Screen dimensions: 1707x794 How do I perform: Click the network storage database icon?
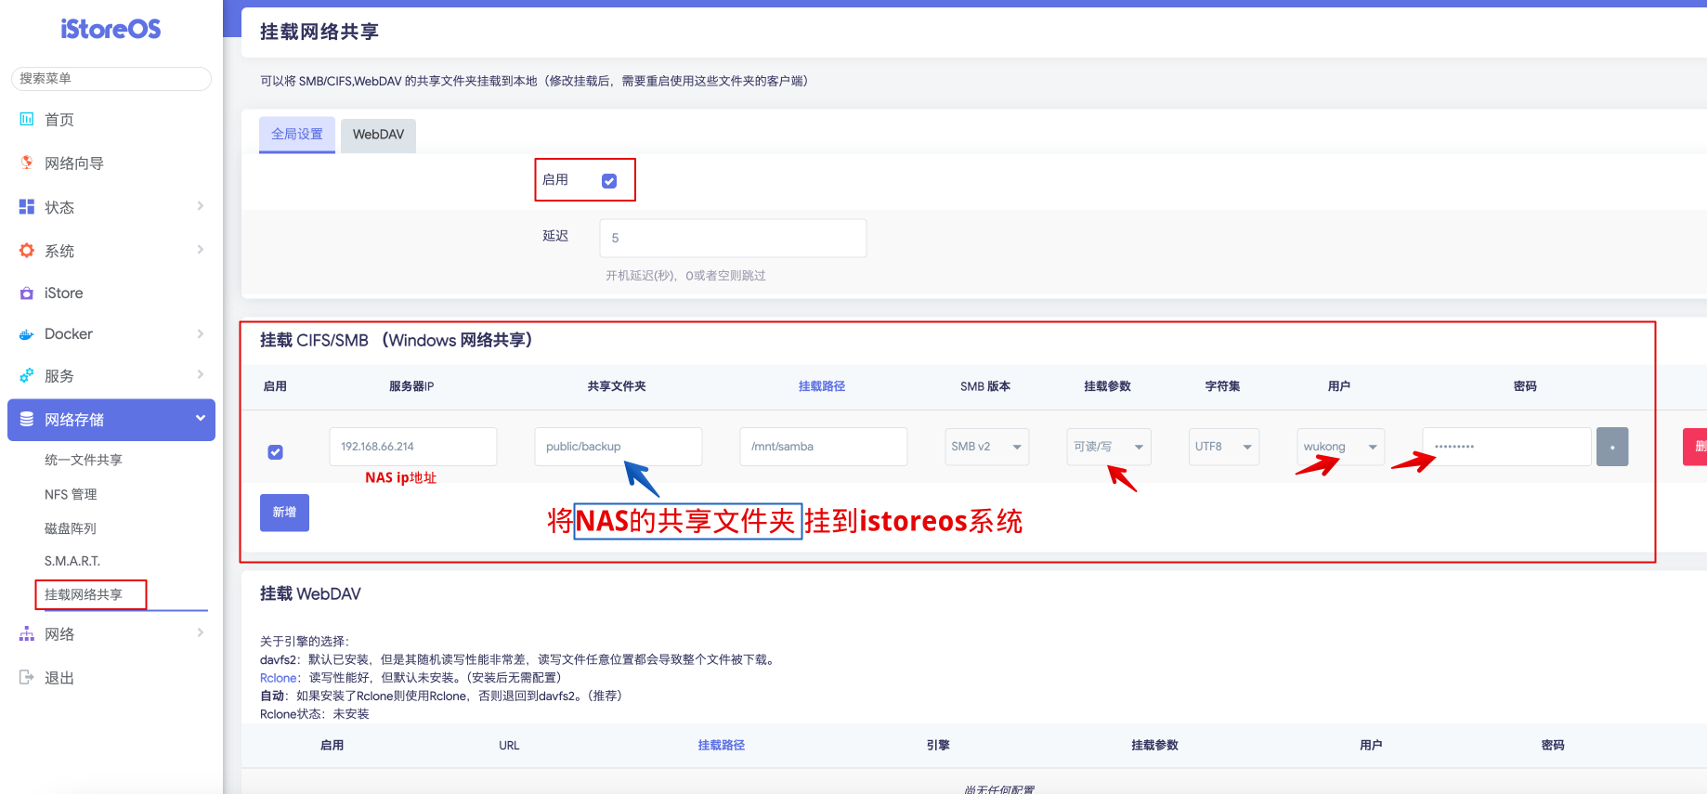[x=27, y=419]
